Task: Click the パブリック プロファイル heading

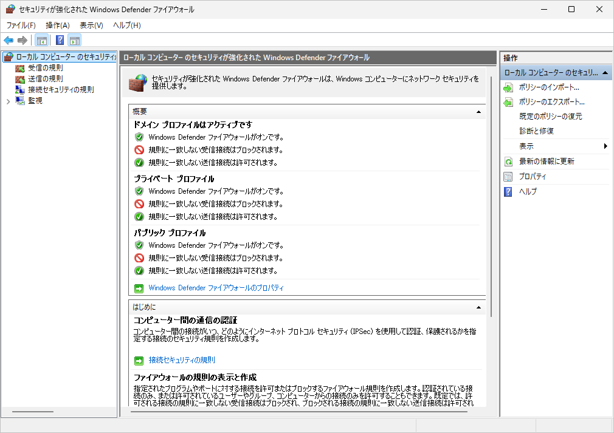Action: coord(170,233)
